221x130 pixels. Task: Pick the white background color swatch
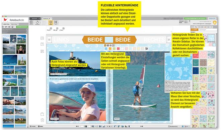click(x=122, y=49)
